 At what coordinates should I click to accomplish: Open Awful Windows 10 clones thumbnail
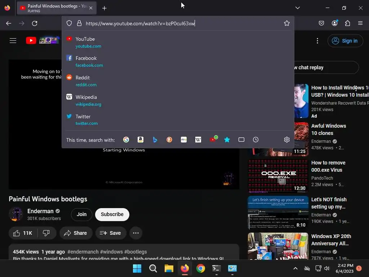click(x=278, y=139)
